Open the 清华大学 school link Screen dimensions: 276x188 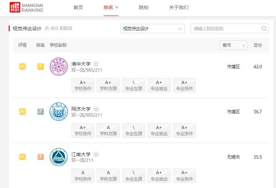(x=81, y=64)
